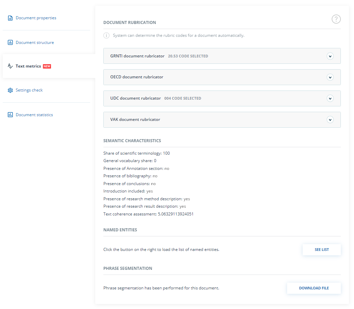This screenshot has width=354, height=309.
Task: Click Presence of Annotation section line
Action: [136, 169]
